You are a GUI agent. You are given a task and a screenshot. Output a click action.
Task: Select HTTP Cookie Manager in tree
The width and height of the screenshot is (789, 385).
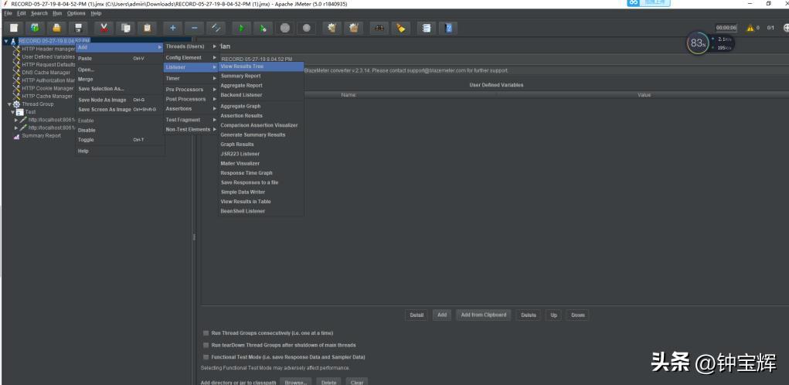pos(47,89)
